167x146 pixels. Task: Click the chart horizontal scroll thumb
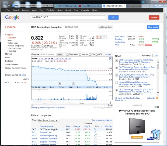pos(110,105)
